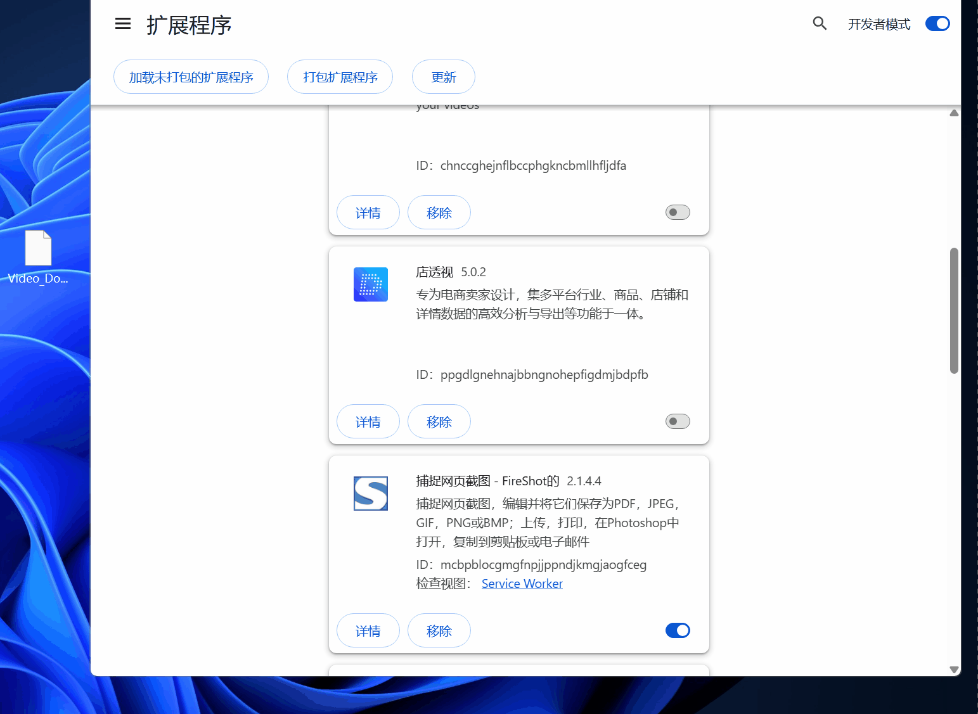Click 移除 to remove FireShot
This screenshot has height=714, width=978.
(x=439, y=630)
